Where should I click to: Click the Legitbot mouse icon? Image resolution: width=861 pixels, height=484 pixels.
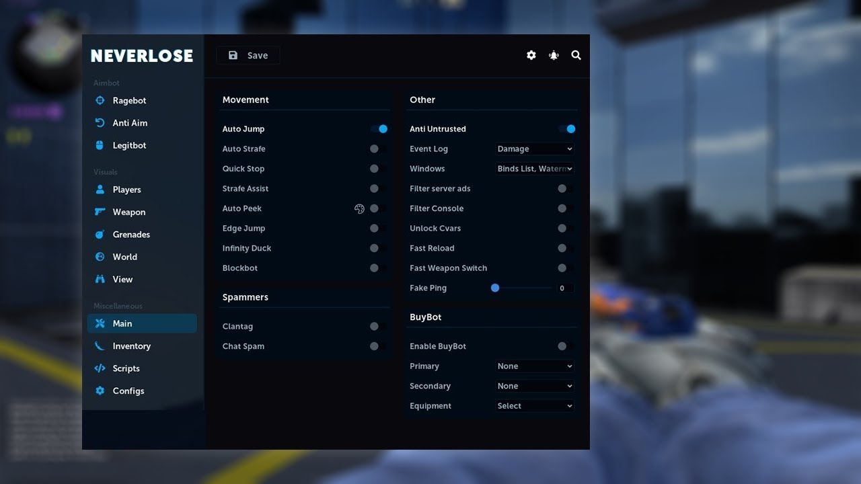(100, 145)
